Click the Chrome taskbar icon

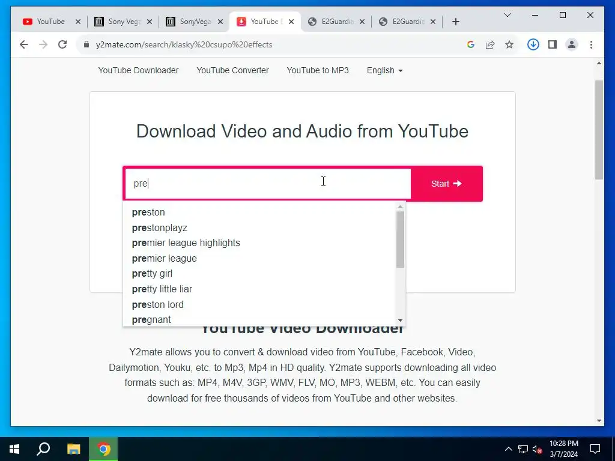point(103,449)
